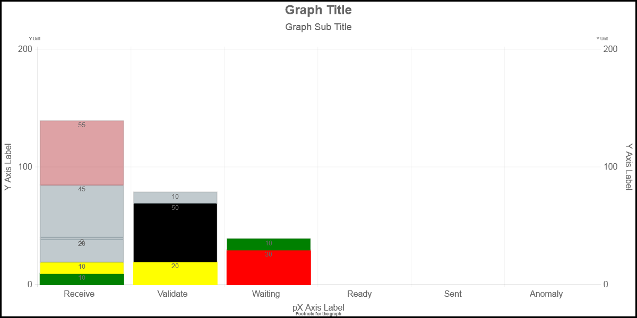Click the Sent x-axis label
637x318 pixels.
tap(453, 294)
